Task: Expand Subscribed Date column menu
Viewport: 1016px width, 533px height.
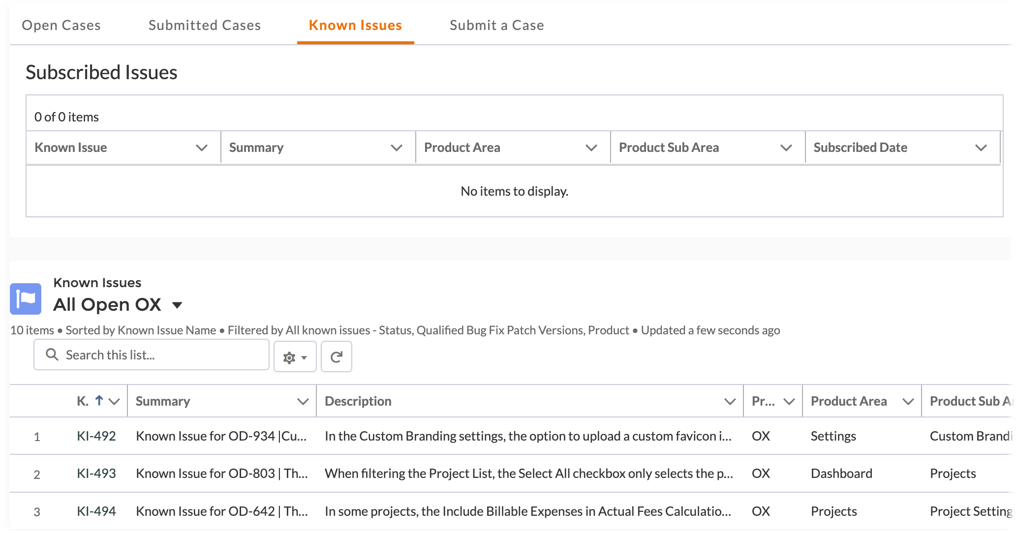Action: 981,148
